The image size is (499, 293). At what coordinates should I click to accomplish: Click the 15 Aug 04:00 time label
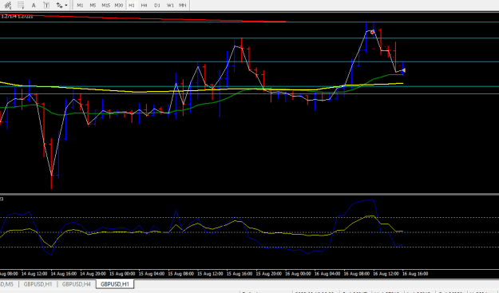click(152, 274)
